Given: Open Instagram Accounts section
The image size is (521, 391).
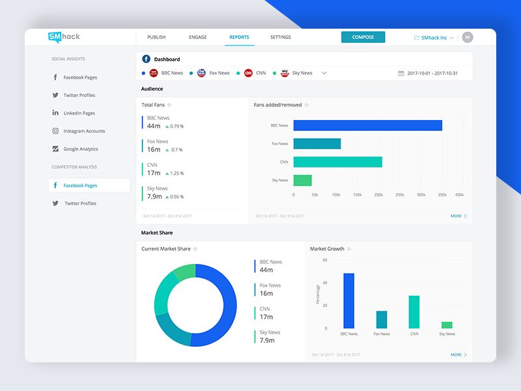Looking at the screenshot, I should click(83, 131).
